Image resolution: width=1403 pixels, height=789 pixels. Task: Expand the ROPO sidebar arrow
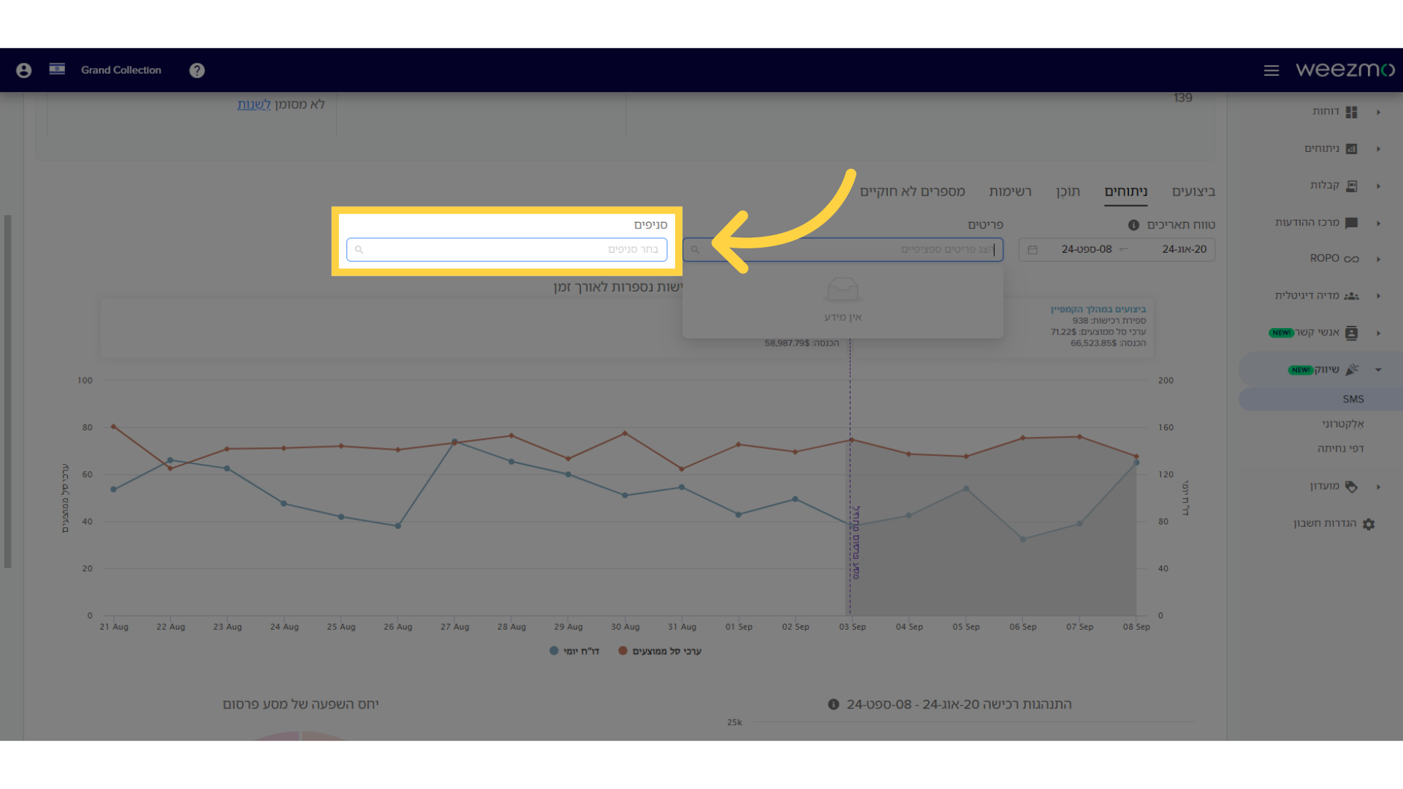[x=1378, y=259]
